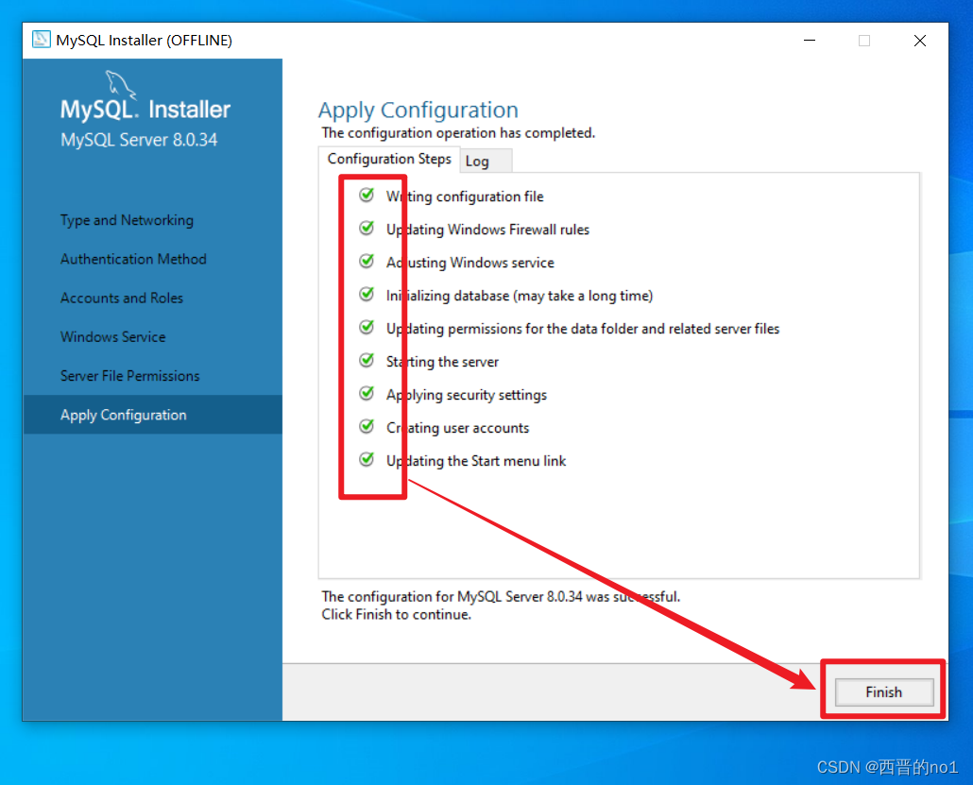The width and height of the screenshot is (973, 785).
Task: Click checkmark beside Creating user accounts
Action: point(367,426)
